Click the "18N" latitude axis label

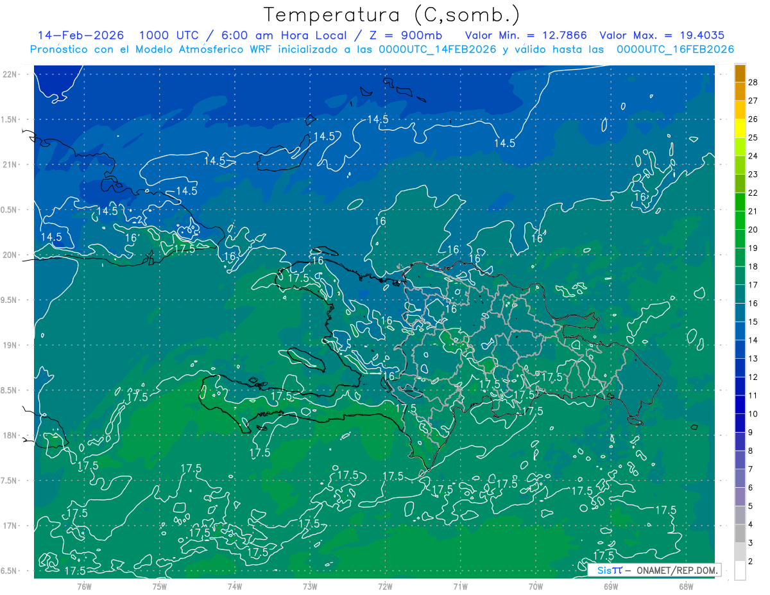click(x=11, y=435)
